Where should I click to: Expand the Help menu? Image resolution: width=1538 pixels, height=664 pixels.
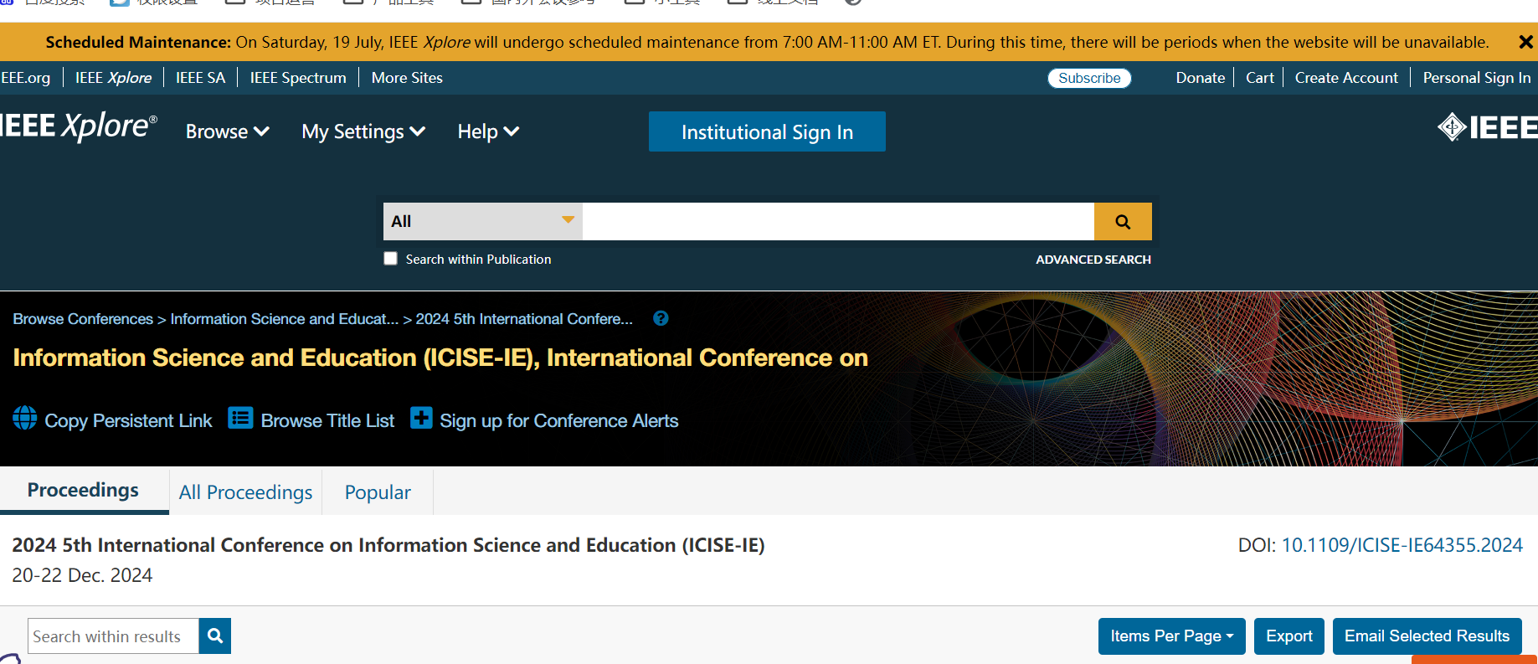point(488,131)
